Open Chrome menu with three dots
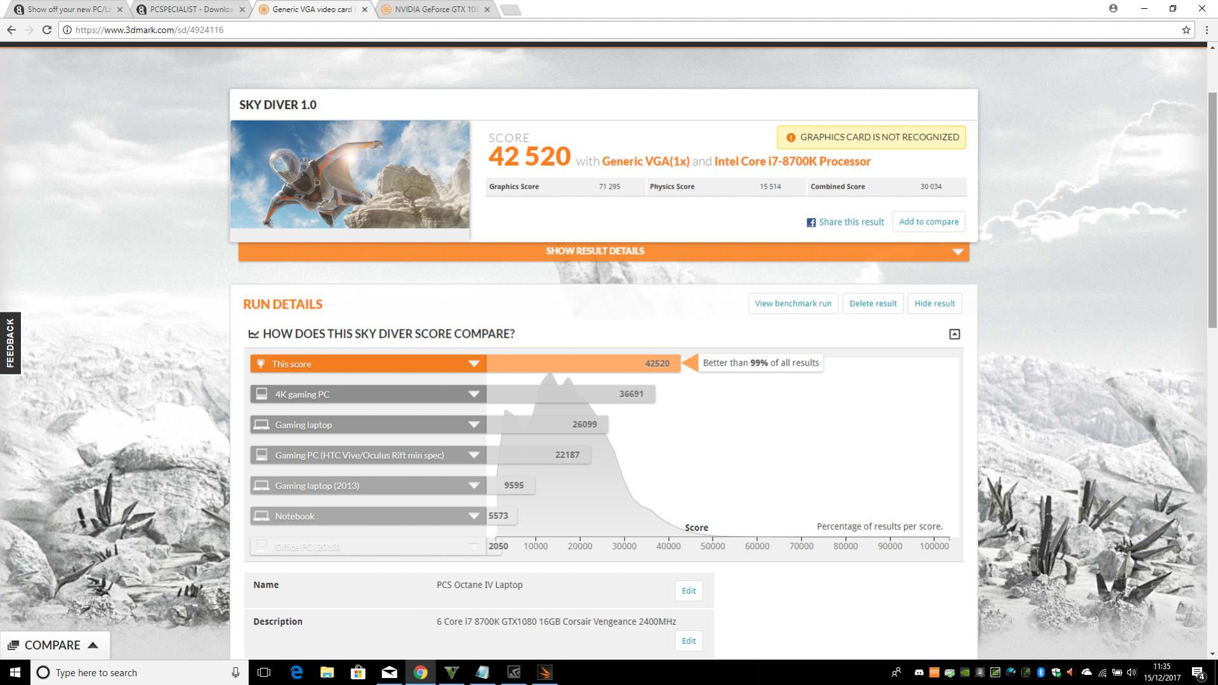The height and width of the screenshot is (685, 1218). pyautogui.click(x=1207, y=30)
